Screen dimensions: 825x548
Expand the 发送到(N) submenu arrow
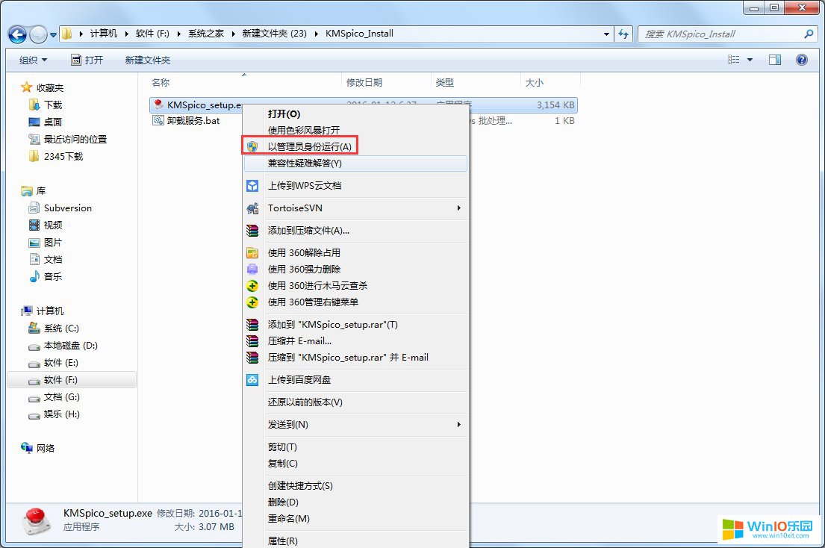coord(459,424)
